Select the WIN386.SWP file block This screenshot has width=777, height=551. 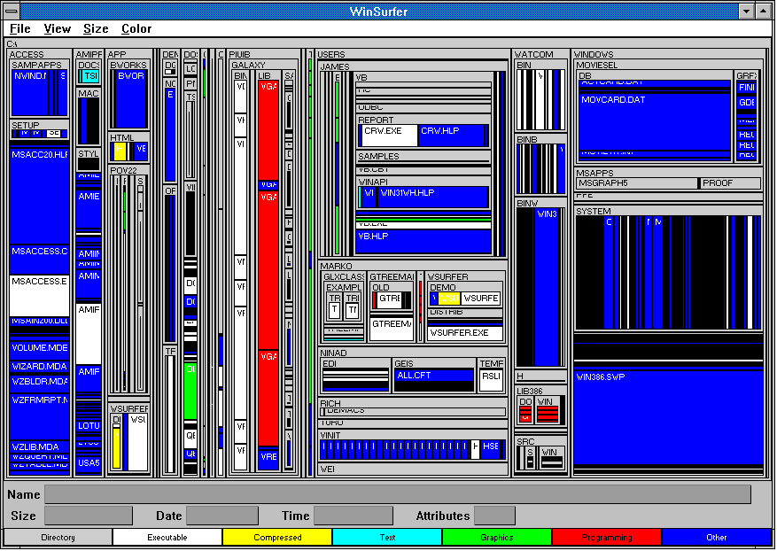pos(668,417)
